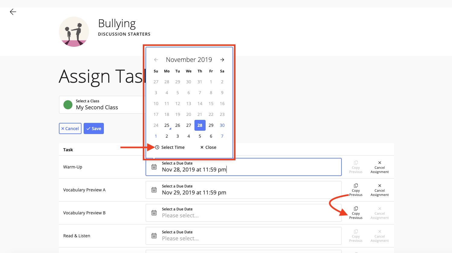Choose November 26 in the calendar
Viewport: 452px width, 253px height.
(x=178, y=125)
